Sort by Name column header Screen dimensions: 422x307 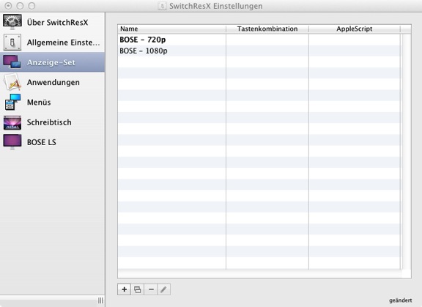point(171,29)
